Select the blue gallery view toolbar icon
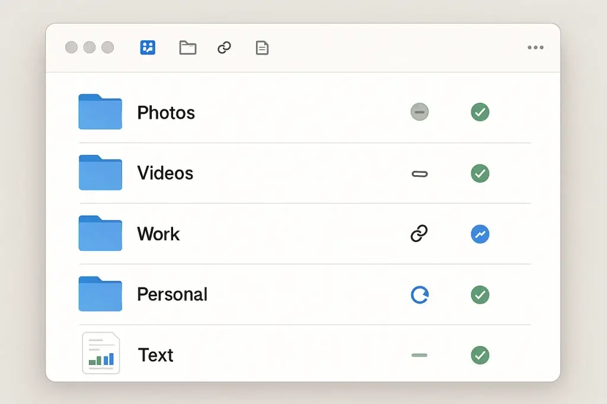607x404 pixels. click(x=148, y=47)
